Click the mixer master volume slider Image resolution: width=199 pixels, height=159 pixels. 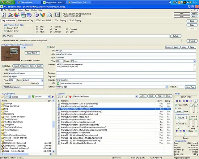(191, 106)
